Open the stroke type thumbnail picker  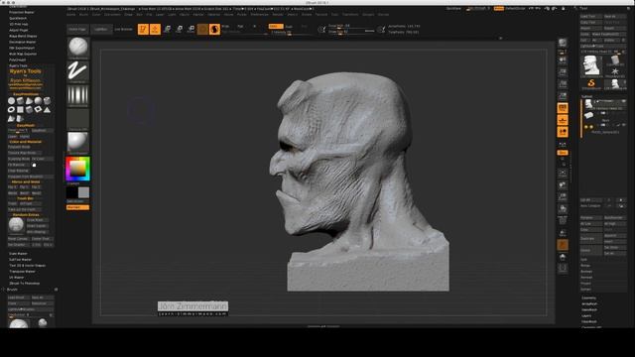pyautogui.click(x=77, y=71)
